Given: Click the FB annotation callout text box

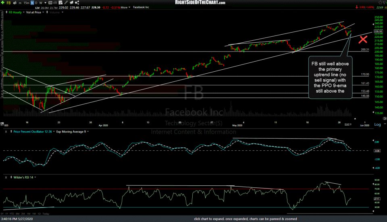Looking at the screenshot, I should [x=330, y=77].
